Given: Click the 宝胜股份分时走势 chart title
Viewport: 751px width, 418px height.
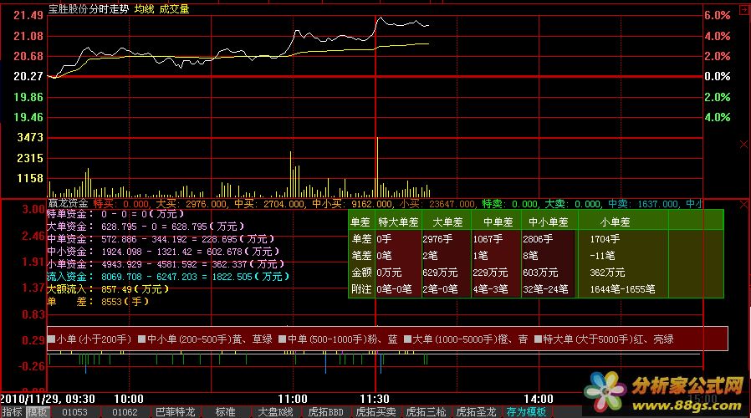Looking at the screenshot, I should (89, 9).
